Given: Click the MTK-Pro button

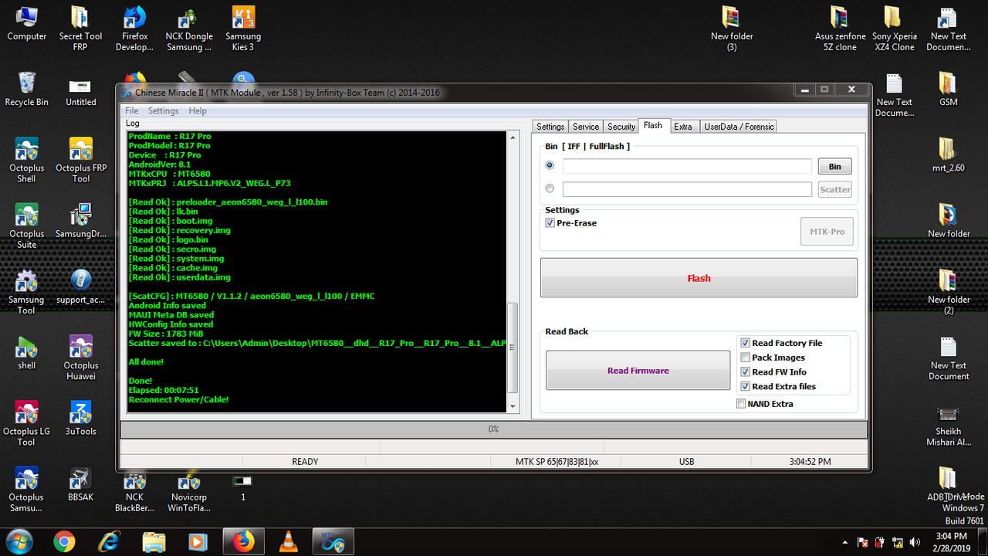Looking at the screenshot, I should click(827, 232).
